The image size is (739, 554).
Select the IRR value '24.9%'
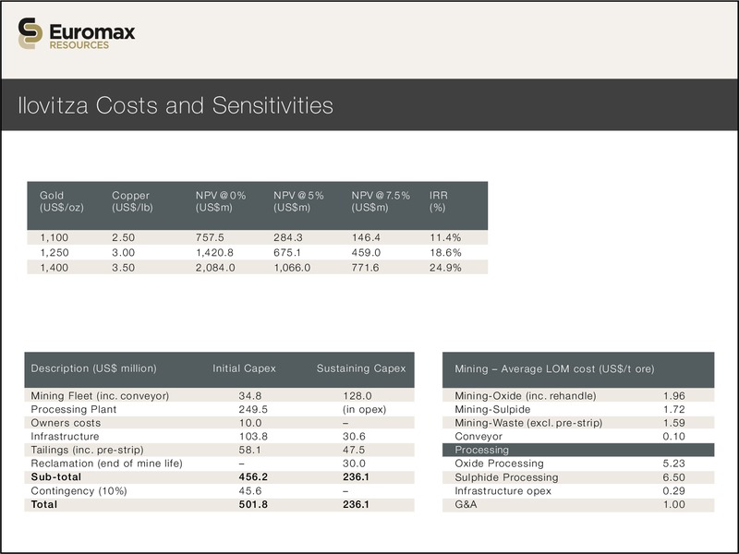[x=445, y=268]
